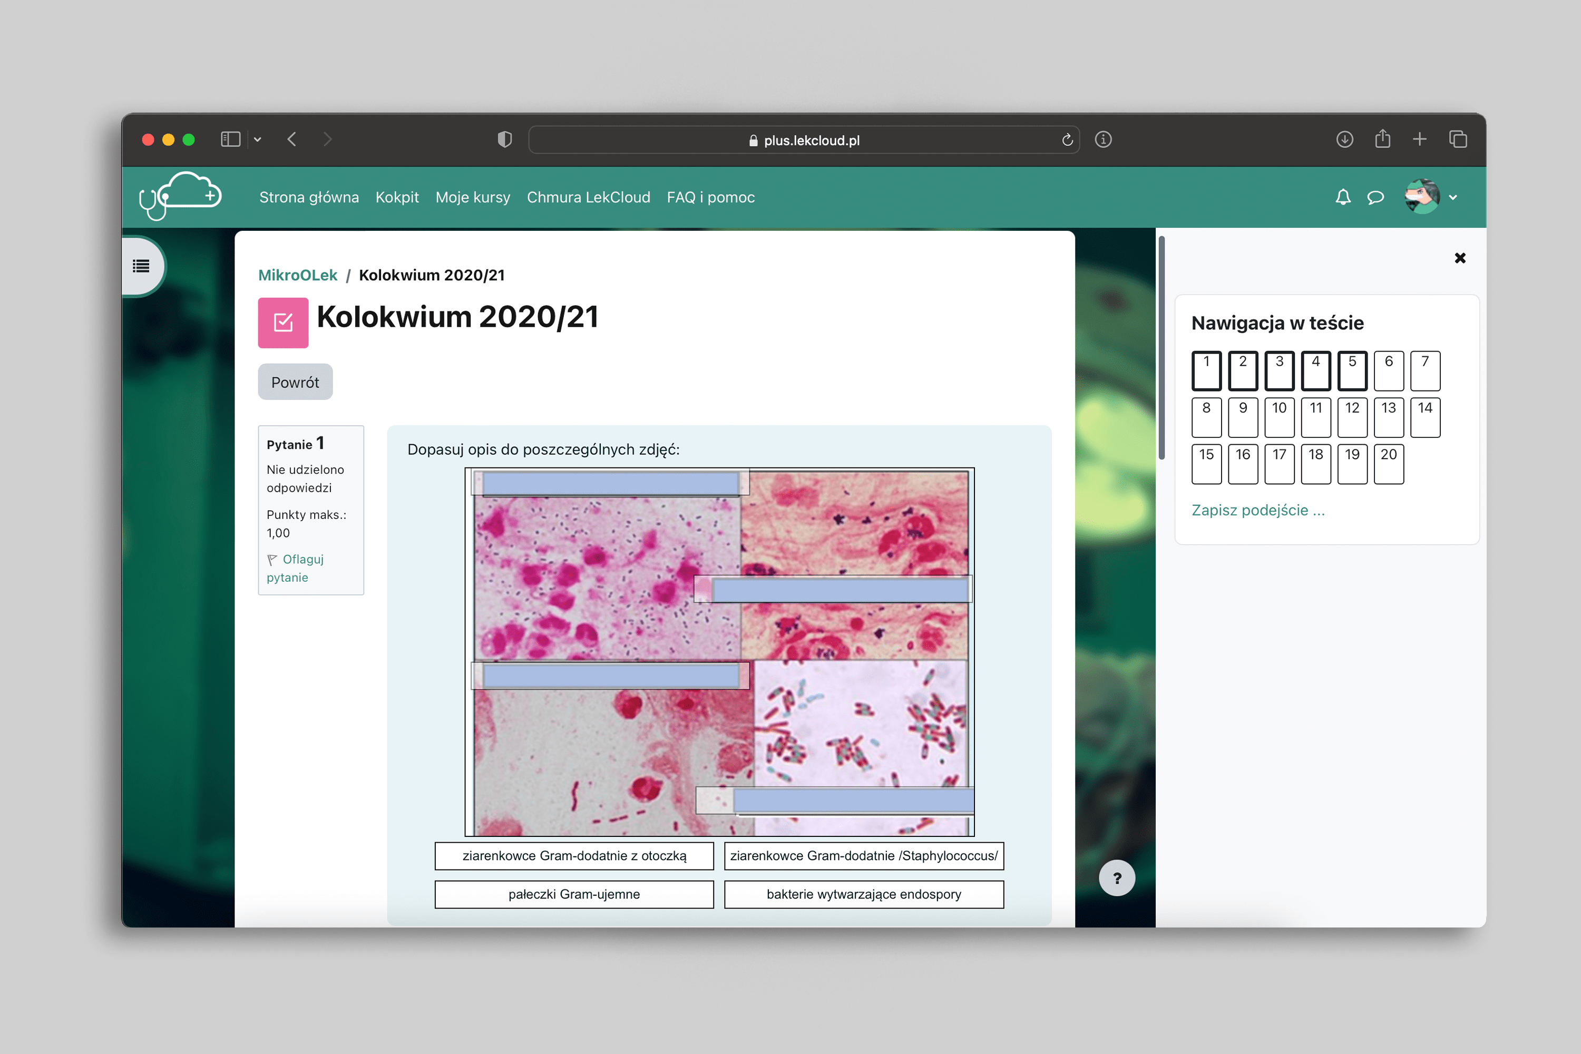The image size is (1581, 1054).
Task: Select question 4 in navigation
Action: coord(1315,370)
